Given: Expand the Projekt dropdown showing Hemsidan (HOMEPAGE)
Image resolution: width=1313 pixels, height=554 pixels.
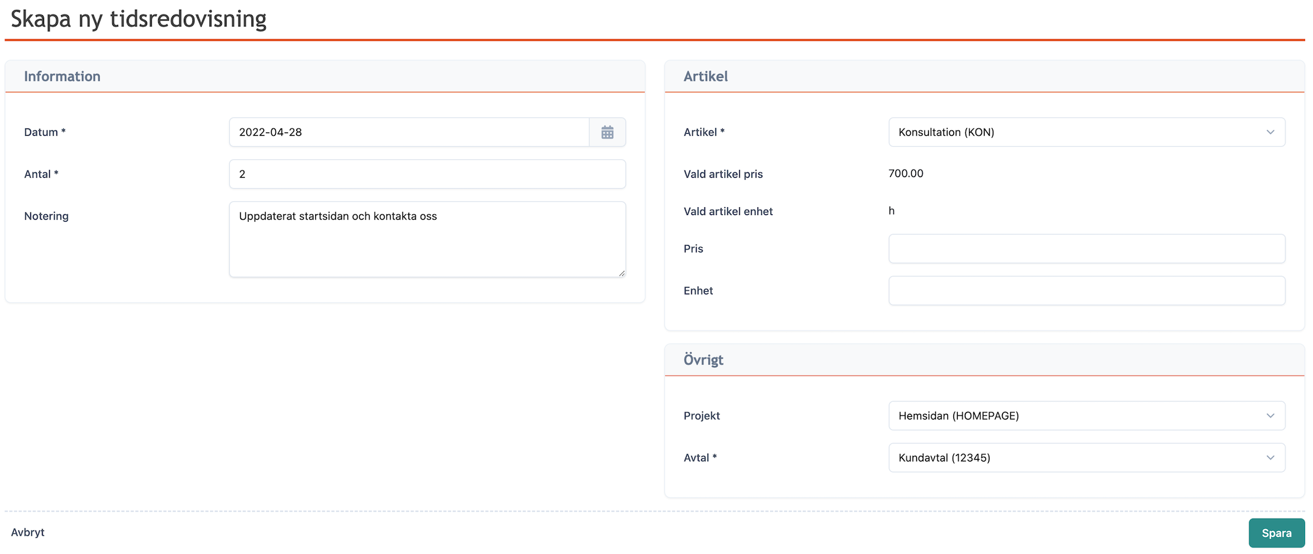Looking at the screenshot, I should click(1087, 416).
